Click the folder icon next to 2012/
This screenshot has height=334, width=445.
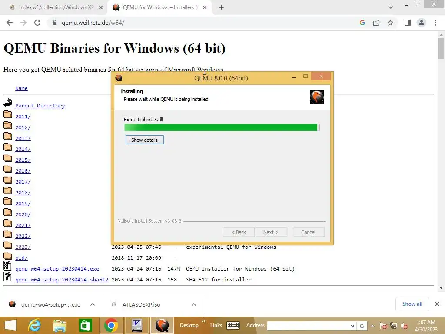pyautogui.click(x=8, y=126)
